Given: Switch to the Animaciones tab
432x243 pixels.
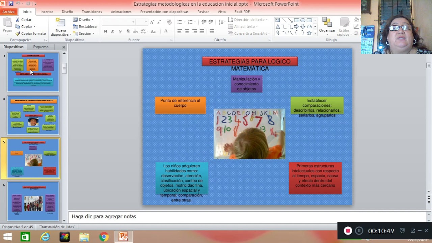Looking at the screenshot, I should 121,11.
